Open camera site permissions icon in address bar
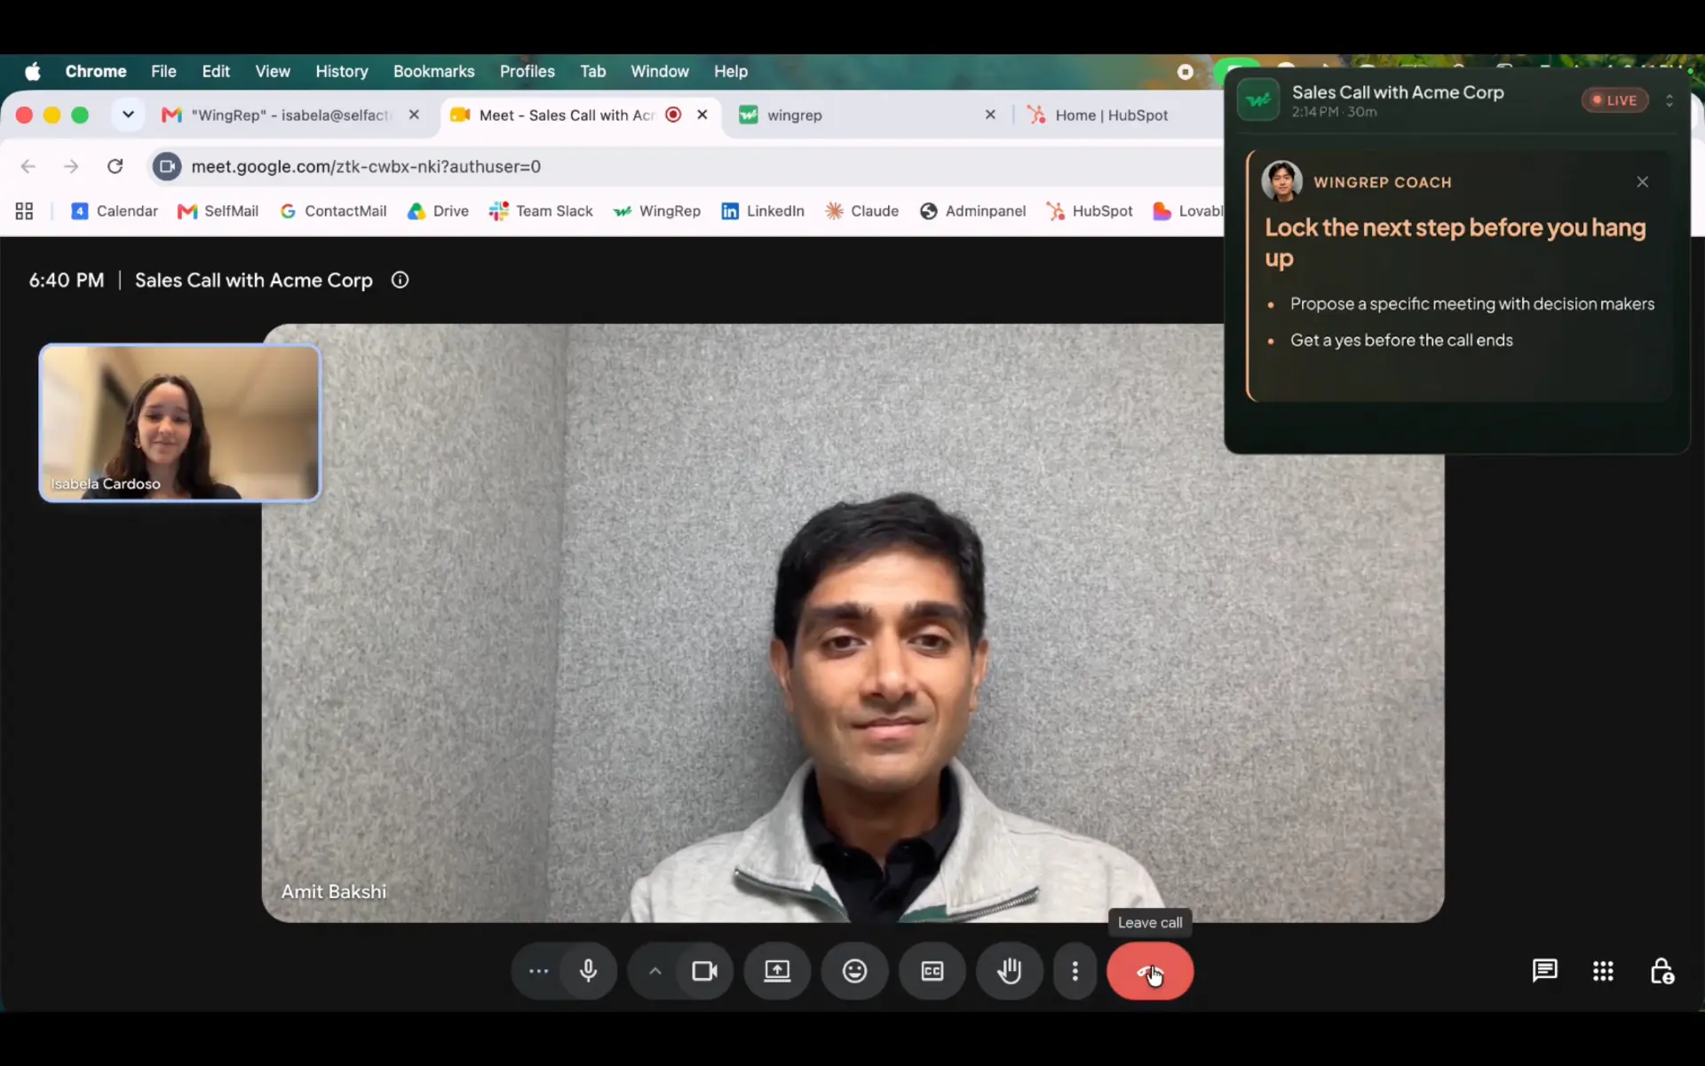1705x1066 pixels. 166,167
